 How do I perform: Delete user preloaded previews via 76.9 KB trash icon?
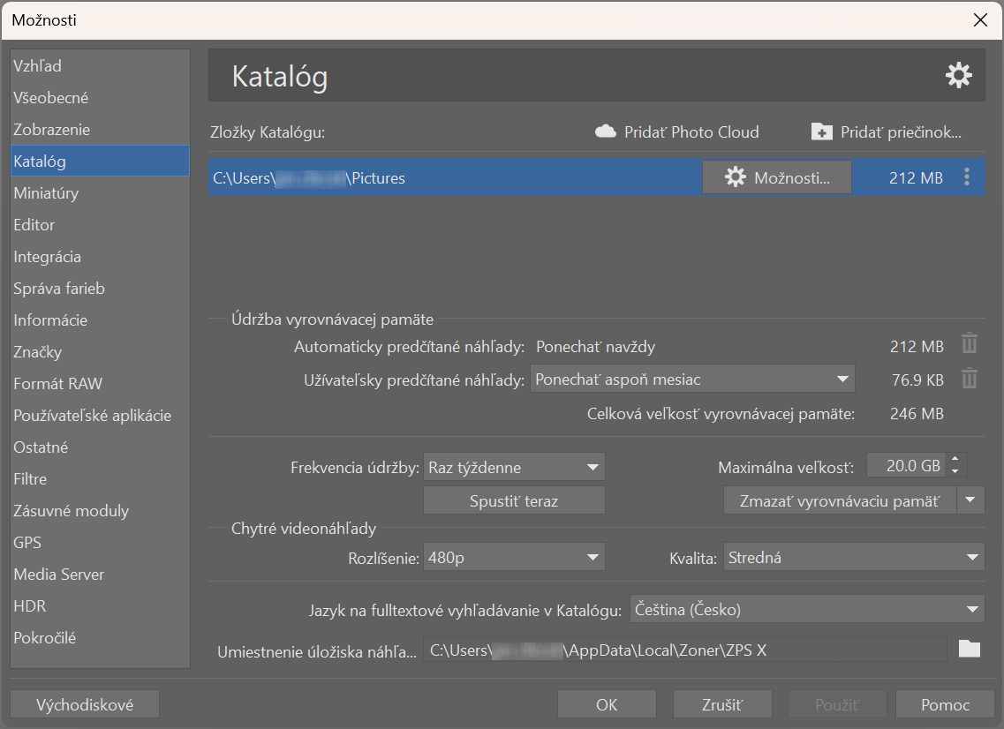pyautogui.click(x=970, y=378)
